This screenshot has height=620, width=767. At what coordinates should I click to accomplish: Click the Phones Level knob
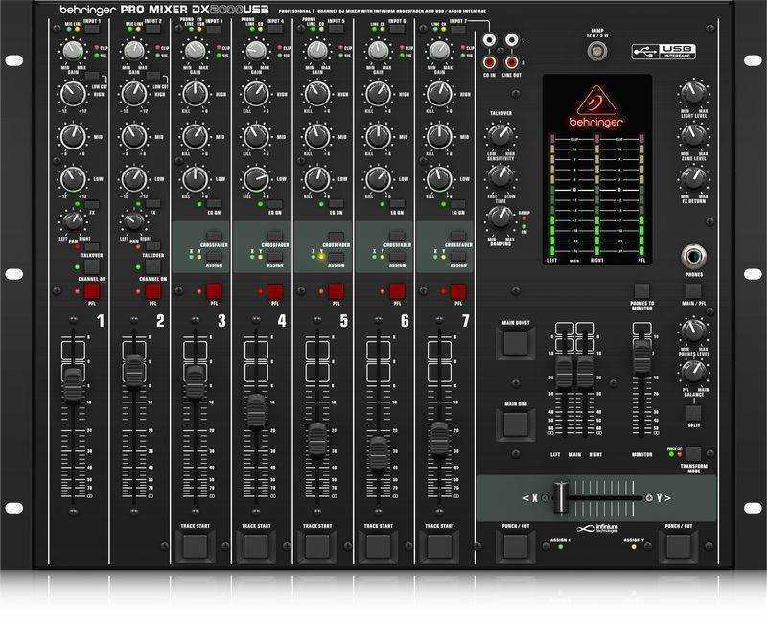coord(693,330)
